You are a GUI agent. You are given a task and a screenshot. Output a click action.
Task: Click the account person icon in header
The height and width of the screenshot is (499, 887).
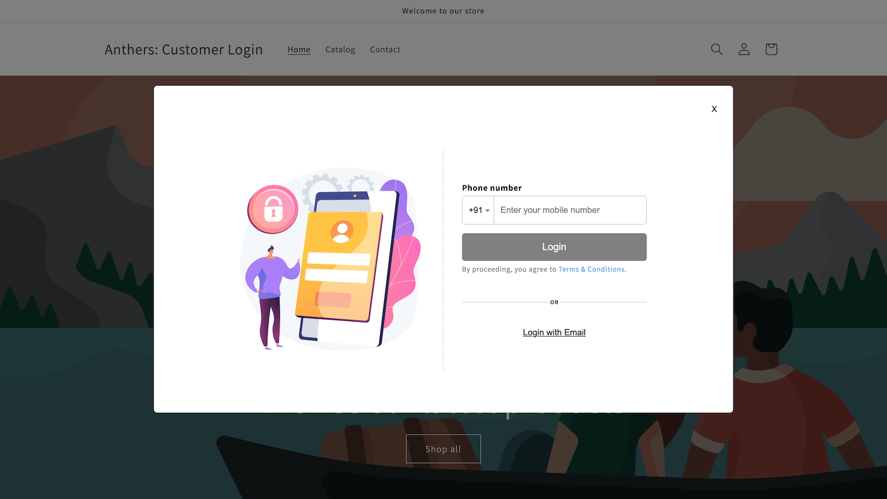[744, 49]
